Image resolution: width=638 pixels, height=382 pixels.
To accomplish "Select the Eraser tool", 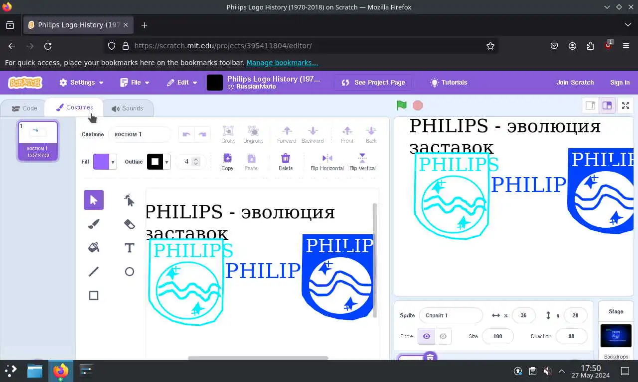I will coord(130,224).
